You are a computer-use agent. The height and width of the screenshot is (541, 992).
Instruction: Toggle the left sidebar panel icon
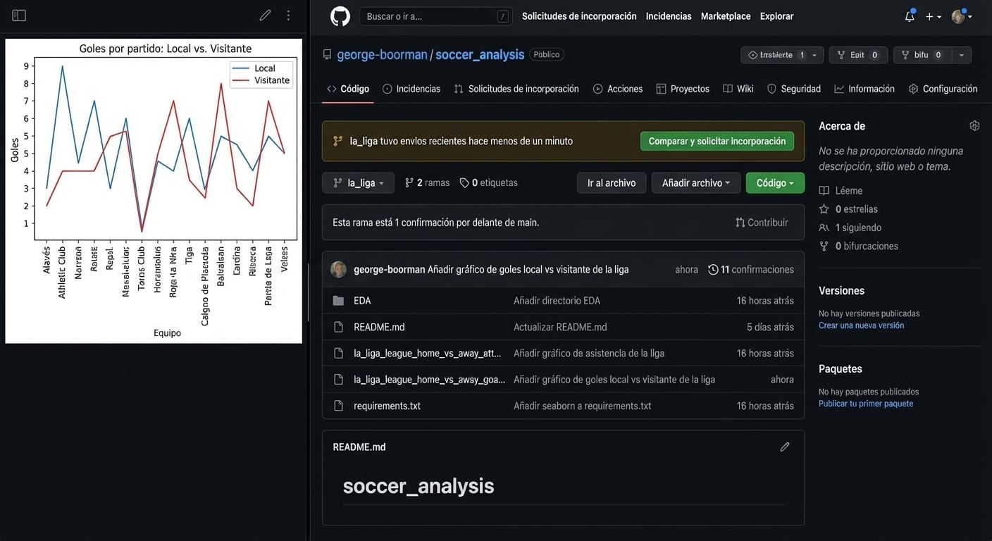coord(19,15)
